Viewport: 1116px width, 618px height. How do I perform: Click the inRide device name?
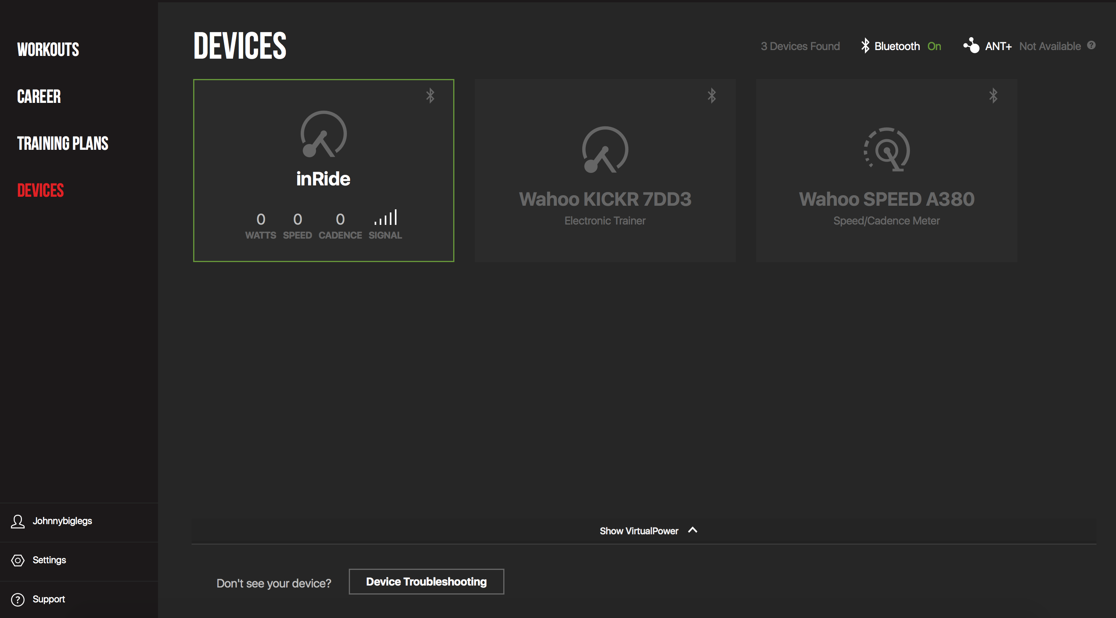pos(323,178)
